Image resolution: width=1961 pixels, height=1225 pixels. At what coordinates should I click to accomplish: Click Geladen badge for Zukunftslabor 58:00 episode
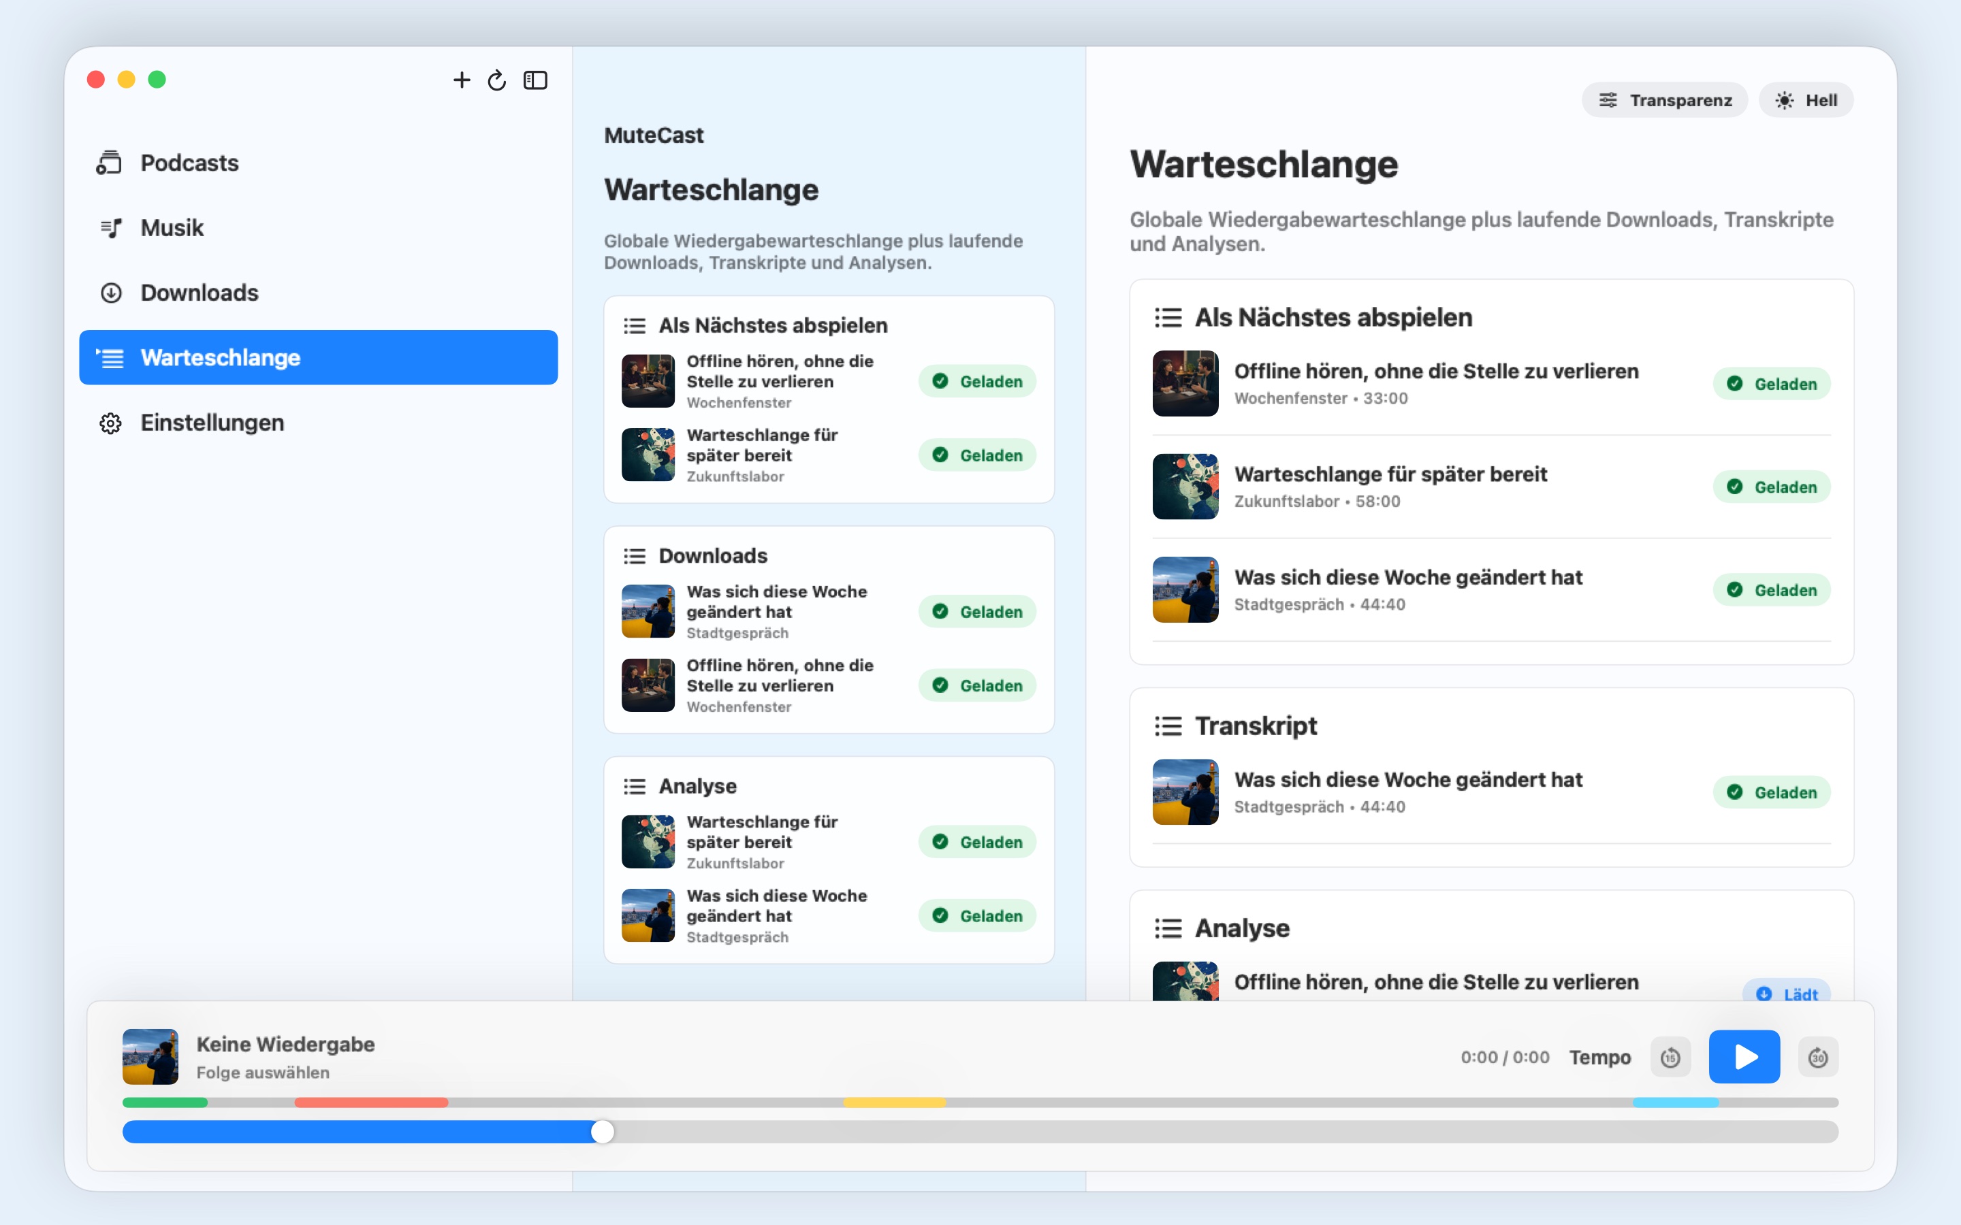1772,487
